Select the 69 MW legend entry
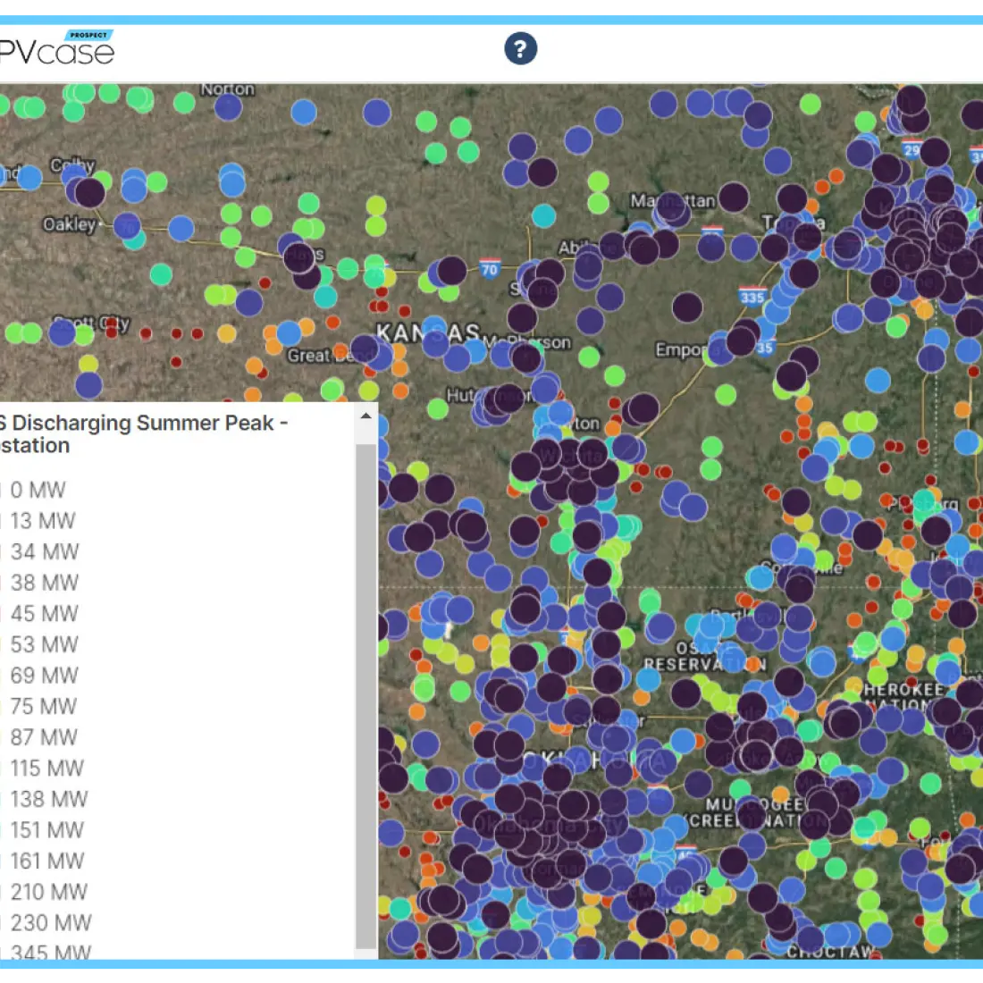Viewport: 983px width, 983px height. [x=44, y=676]
